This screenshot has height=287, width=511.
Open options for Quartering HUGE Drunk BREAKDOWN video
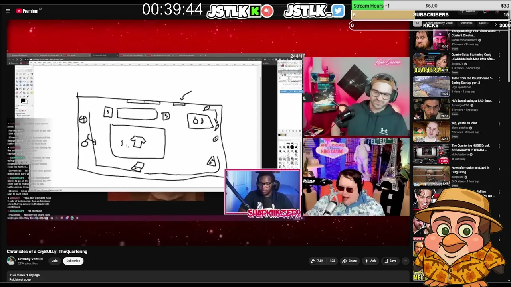499,146
